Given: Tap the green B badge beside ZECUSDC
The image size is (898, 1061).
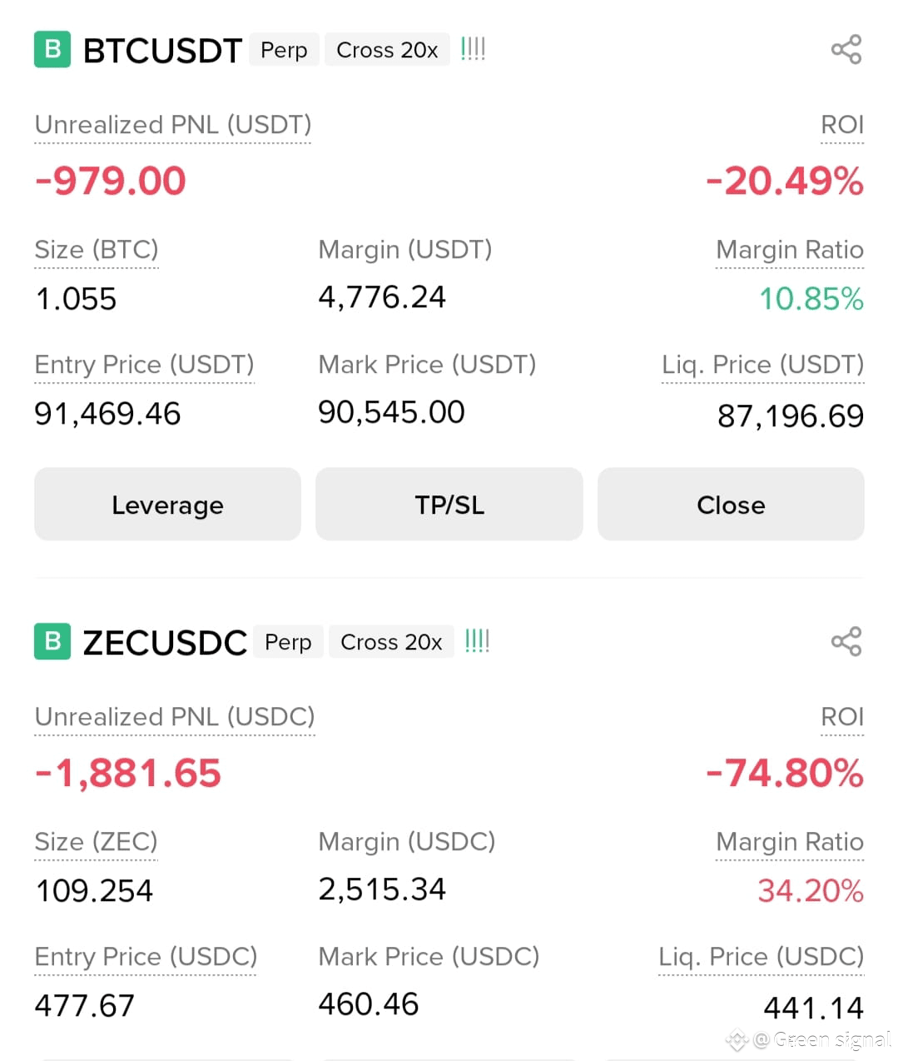Looking at the screenshot, I should (x=52, y=641).
